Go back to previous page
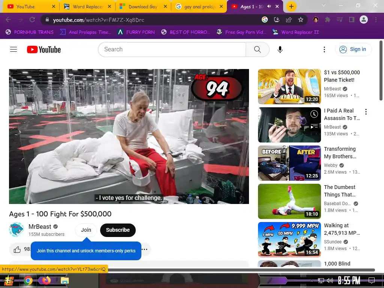Viewport: 384px width, 288px height. pyautogui.click(x=8, y=20)
